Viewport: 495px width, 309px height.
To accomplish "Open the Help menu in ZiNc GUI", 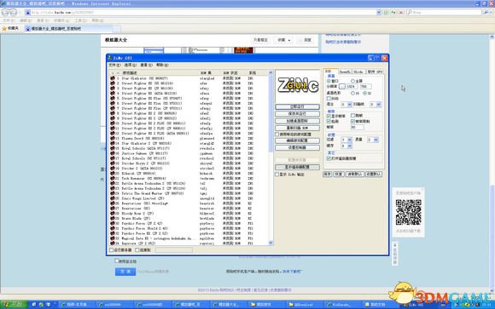I will [162, 65].
